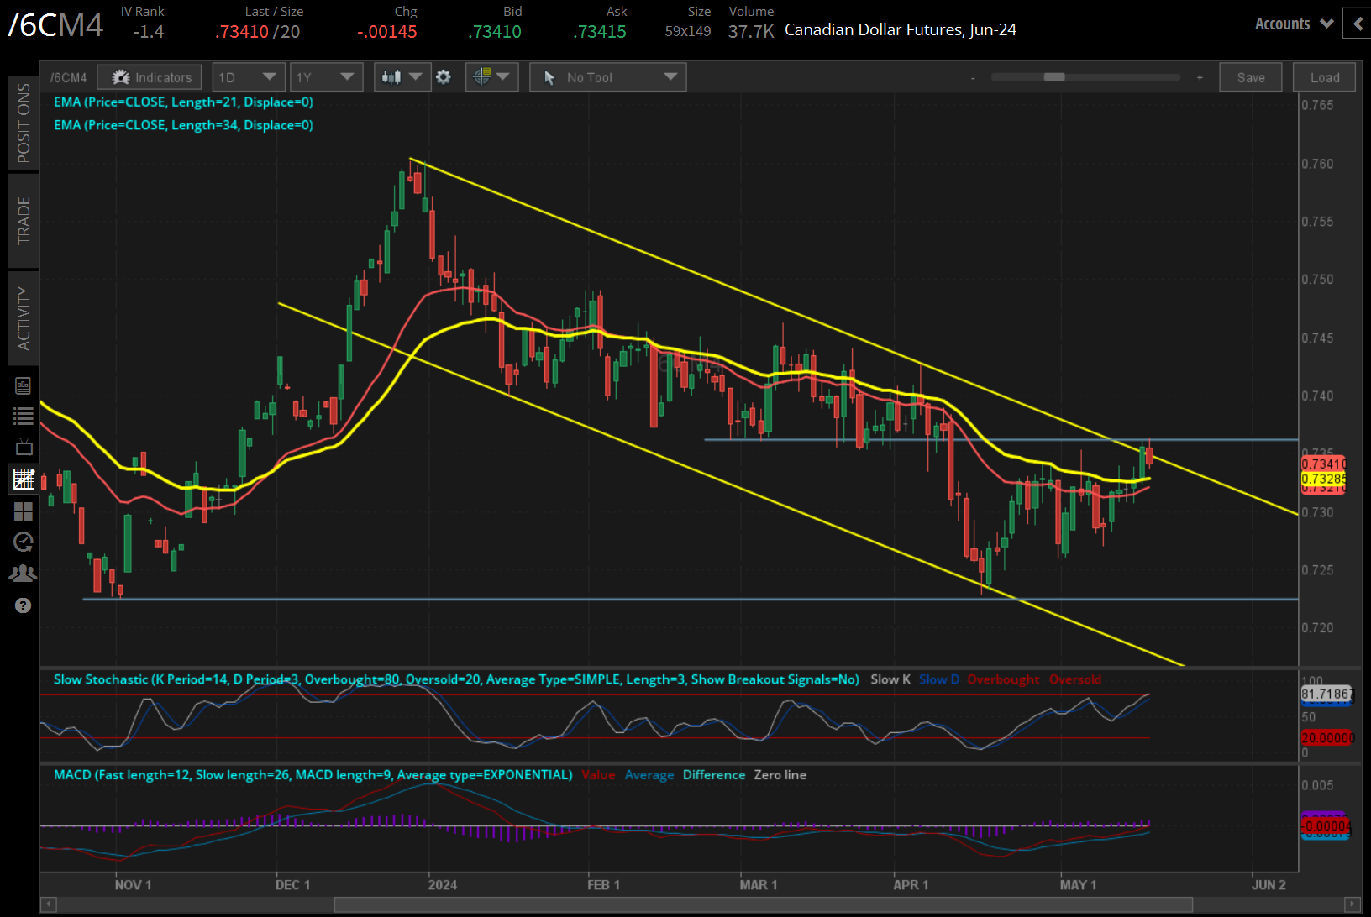Open the 1Y range dropdown

pyautogui.click(x=326, y=76)
